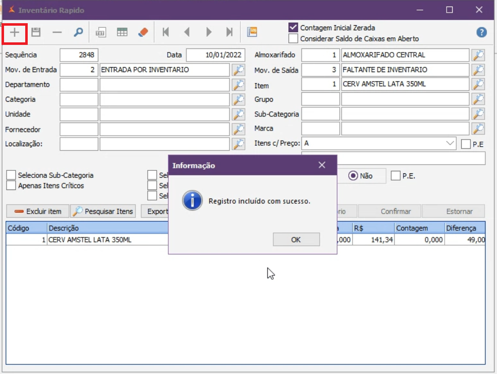Viewport: 497px width, 374px height.
Task: Open the search magnifier in toolbar
Action: (x=78, y=32)
